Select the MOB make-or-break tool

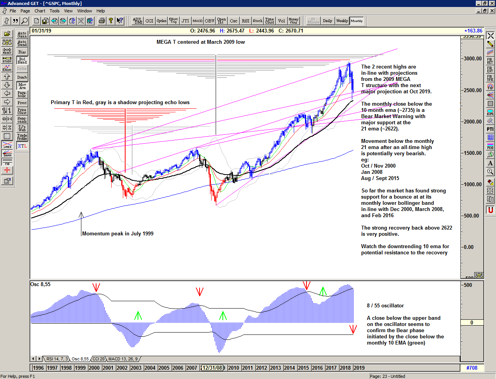490,146
